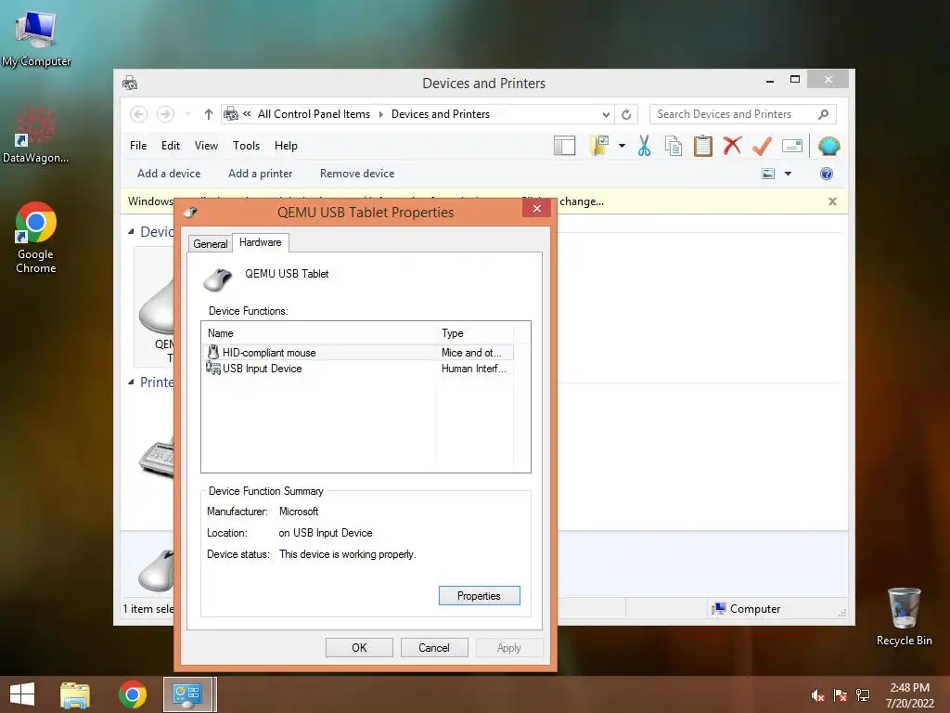
Task: Click the Rename toolbar icon
Action: pos(792,146)
